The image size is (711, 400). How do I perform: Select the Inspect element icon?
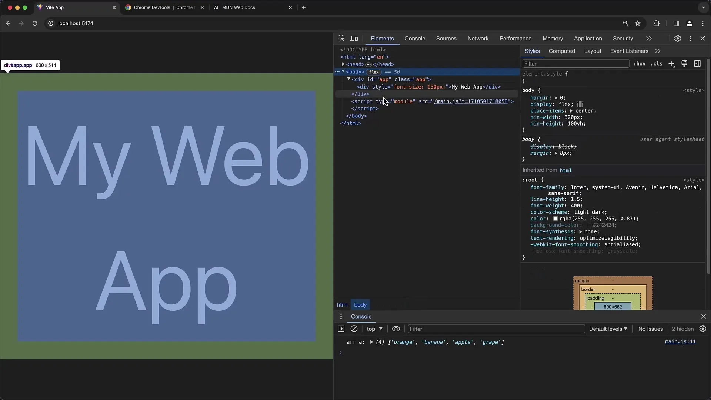341,38
